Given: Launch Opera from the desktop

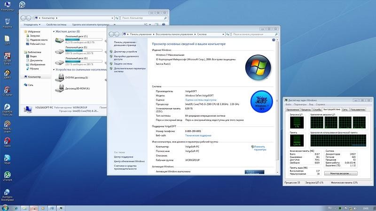Looking at the screenshot, I should (x=7, y=142).
